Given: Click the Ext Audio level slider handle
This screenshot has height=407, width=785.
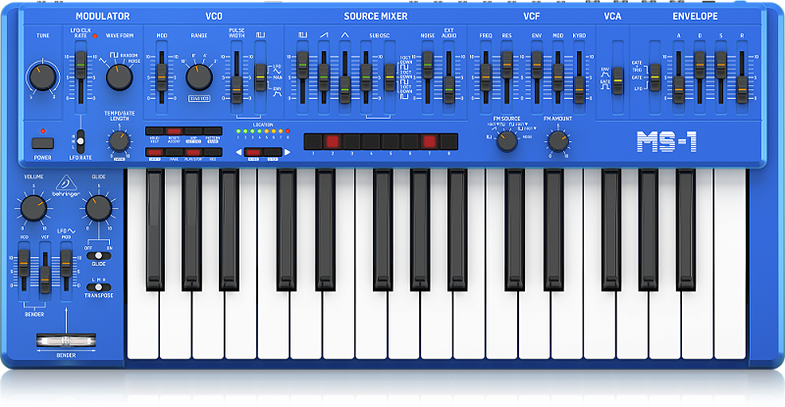Looking at the screenshot, I should pos(448,90).
